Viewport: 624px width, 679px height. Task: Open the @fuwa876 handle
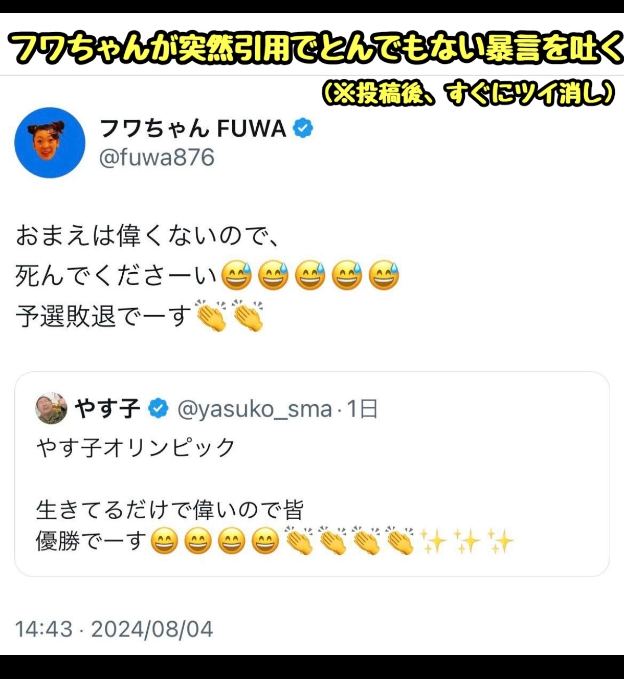(x=157, y=158)
